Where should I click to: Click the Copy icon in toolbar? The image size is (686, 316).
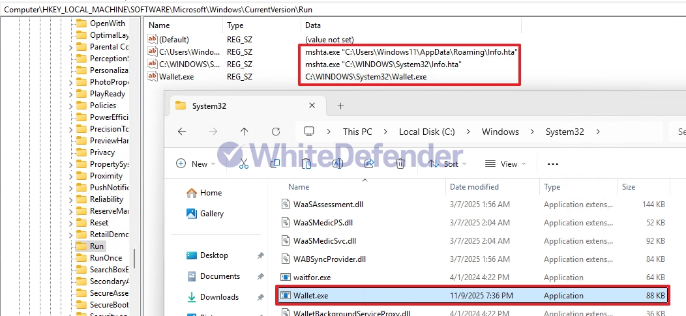[275, 164]
